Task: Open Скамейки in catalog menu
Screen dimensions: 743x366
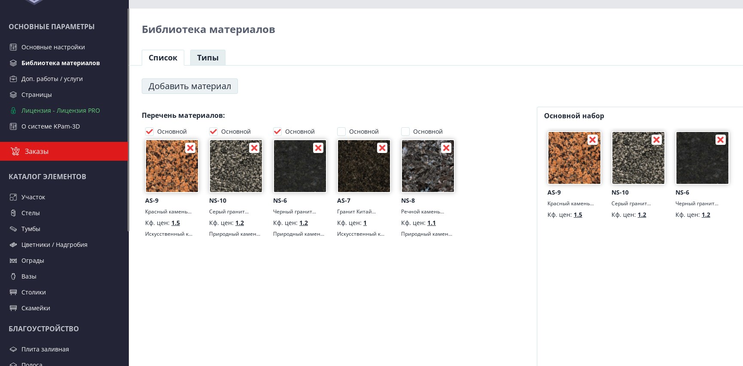Action: [36, 308]
